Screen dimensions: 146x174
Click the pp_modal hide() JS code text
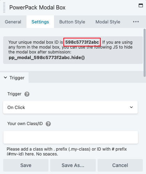[x=47, y=58]
